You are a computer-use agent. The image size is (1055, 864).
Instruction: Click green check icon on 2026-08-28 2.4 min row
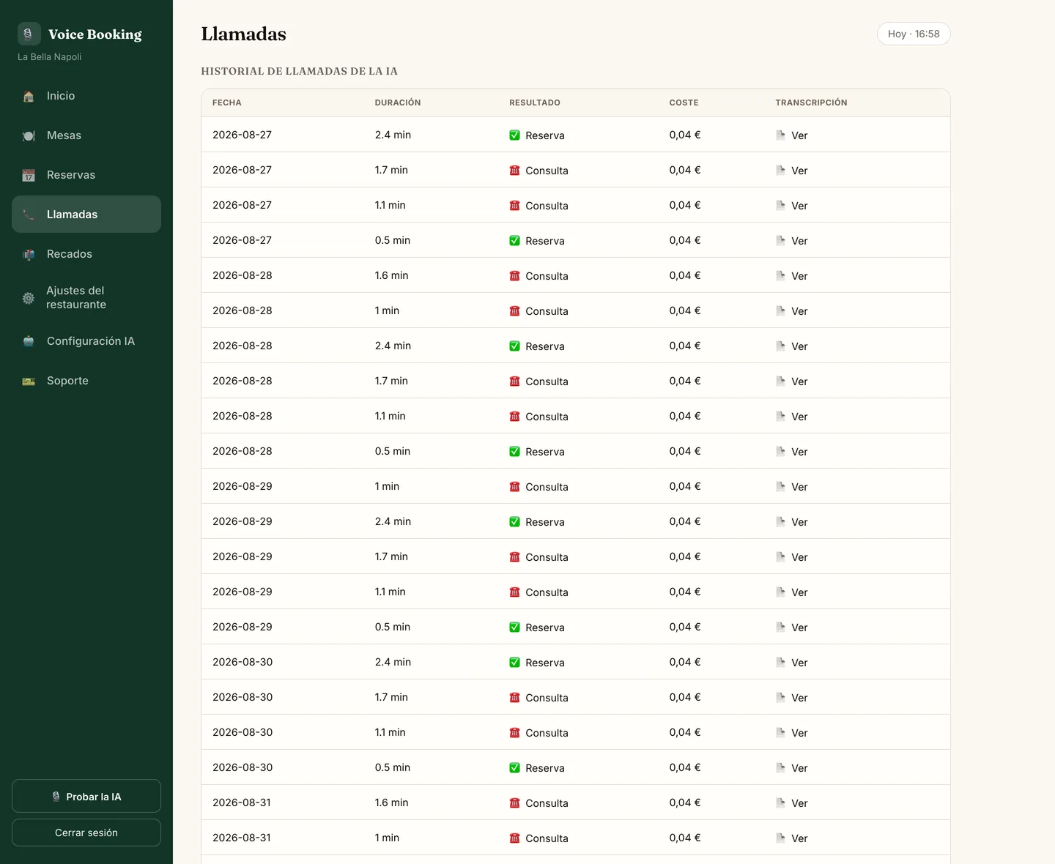(x=514, y=346)
